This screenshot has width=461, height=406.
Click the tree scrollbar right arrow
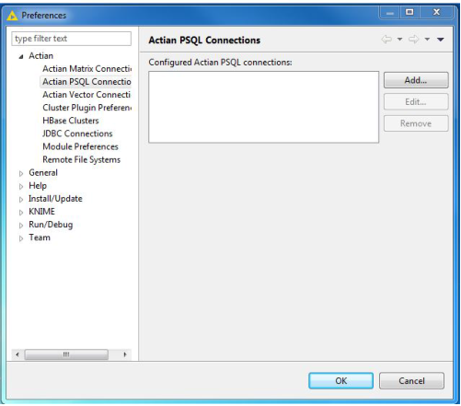[x=125, y=354]
